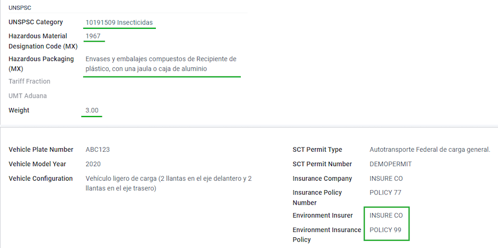Select the UNSPSC Category value 10191509 Insecticidas

119,22
